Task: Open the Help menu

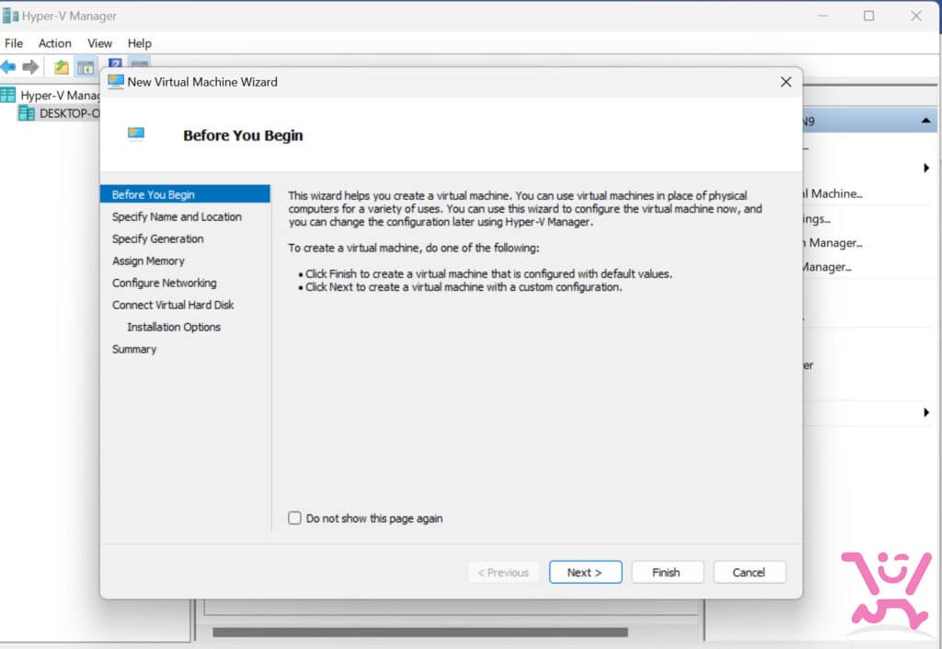Action: (x=140, y=43)
